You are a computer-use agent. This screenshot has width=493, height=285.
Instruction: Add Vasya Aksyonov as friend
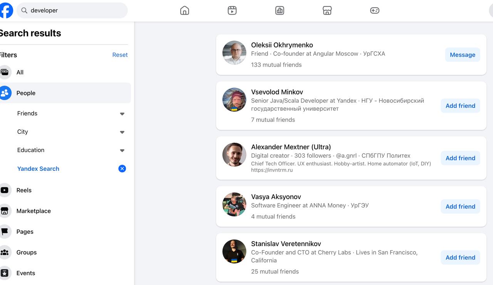click(x=460, y=206)
